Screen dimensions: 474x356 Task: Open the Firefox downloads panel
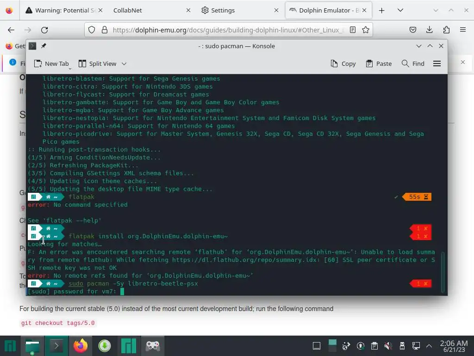click(429, 30)
